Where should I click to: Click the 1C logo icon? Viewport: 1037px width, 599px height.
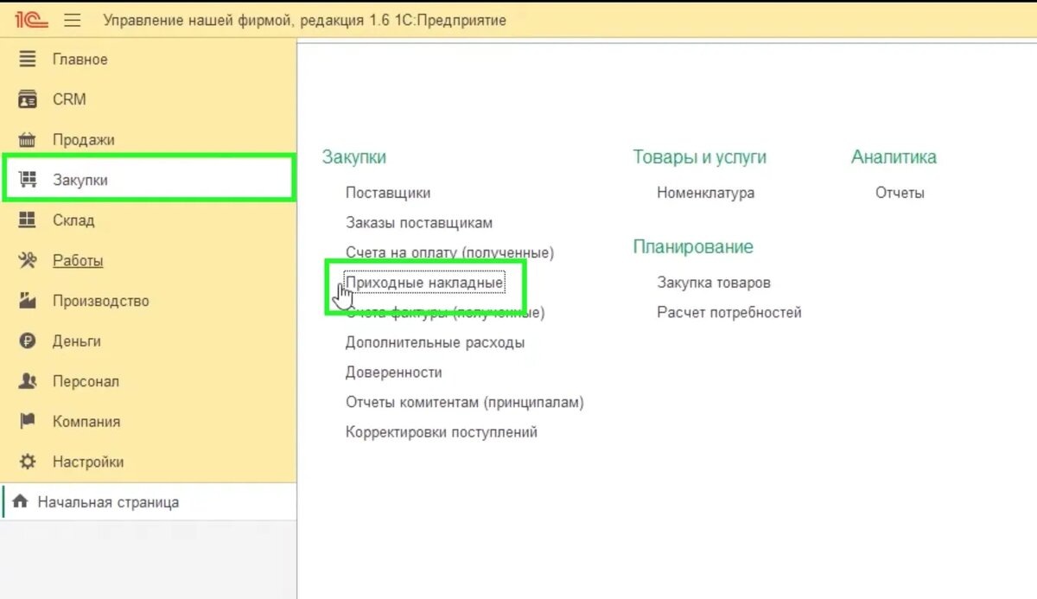tap(31, 20)
